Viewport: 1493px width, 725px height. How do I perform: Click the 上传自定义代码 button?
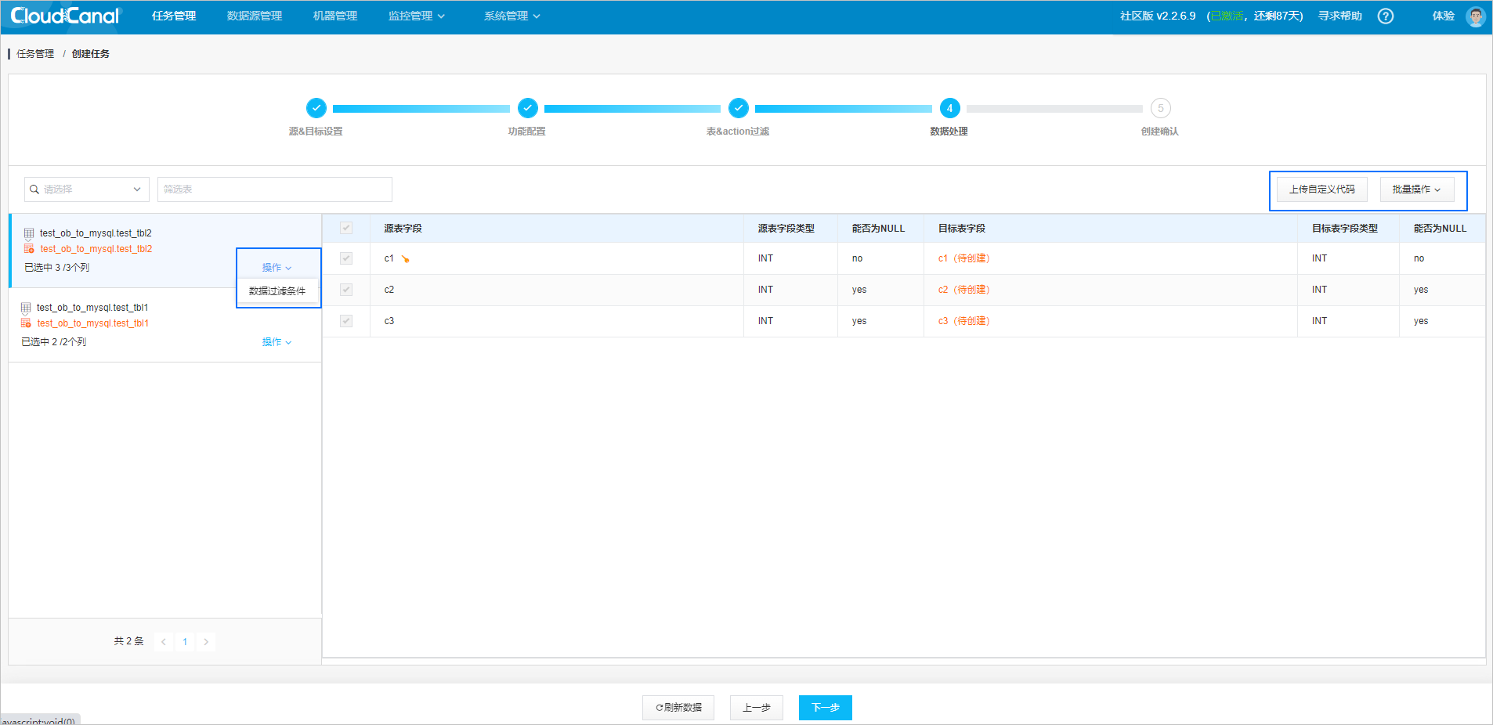[x=1321, y=189]
